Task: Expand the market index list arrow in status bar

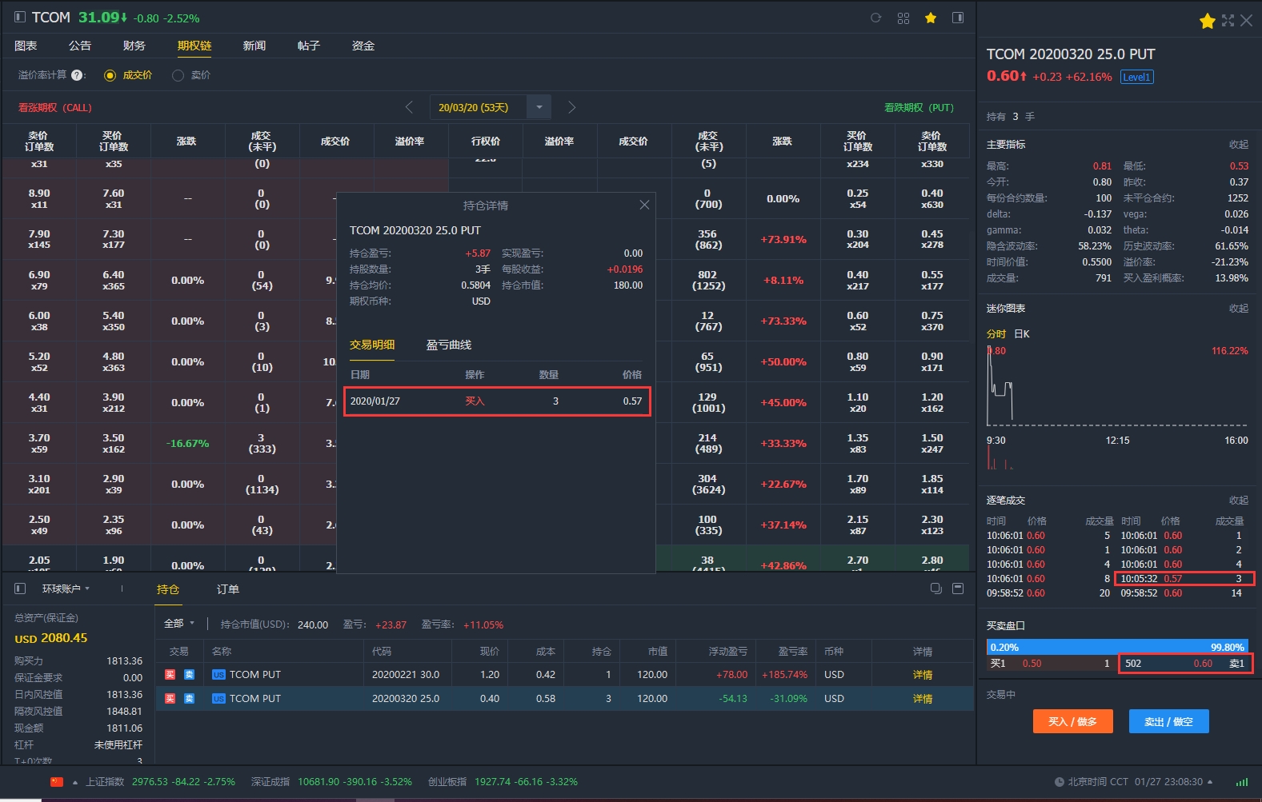Action: [x=75, y=782]
